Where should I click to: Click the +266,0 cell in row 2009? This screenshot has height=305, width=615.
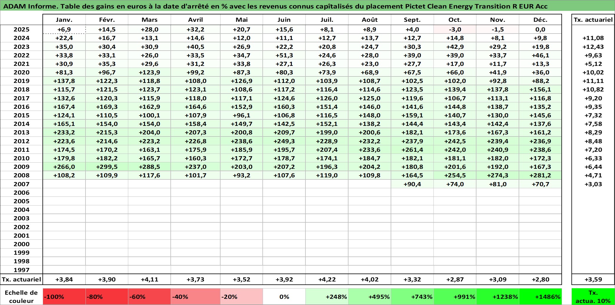tap(64, 167)
